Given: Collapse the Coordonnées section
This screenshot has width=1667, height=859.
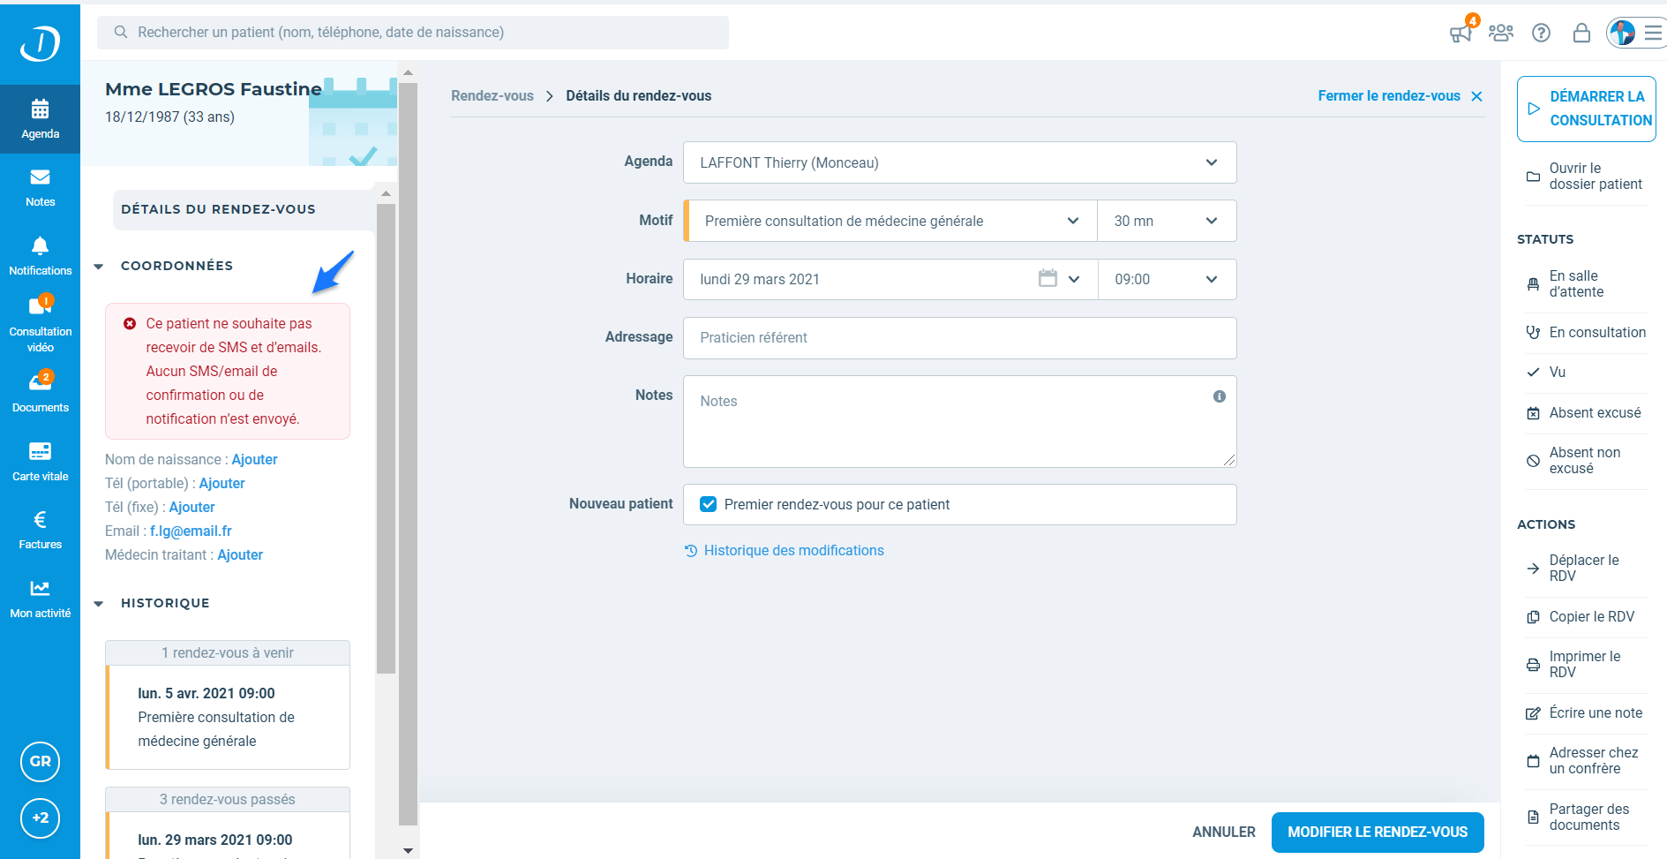Looking at the screenshot, I should tap(98, 266).
